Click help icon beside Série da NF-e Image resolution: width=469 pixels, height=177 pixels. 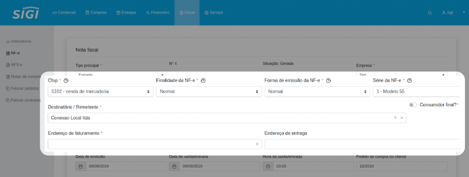410,80
